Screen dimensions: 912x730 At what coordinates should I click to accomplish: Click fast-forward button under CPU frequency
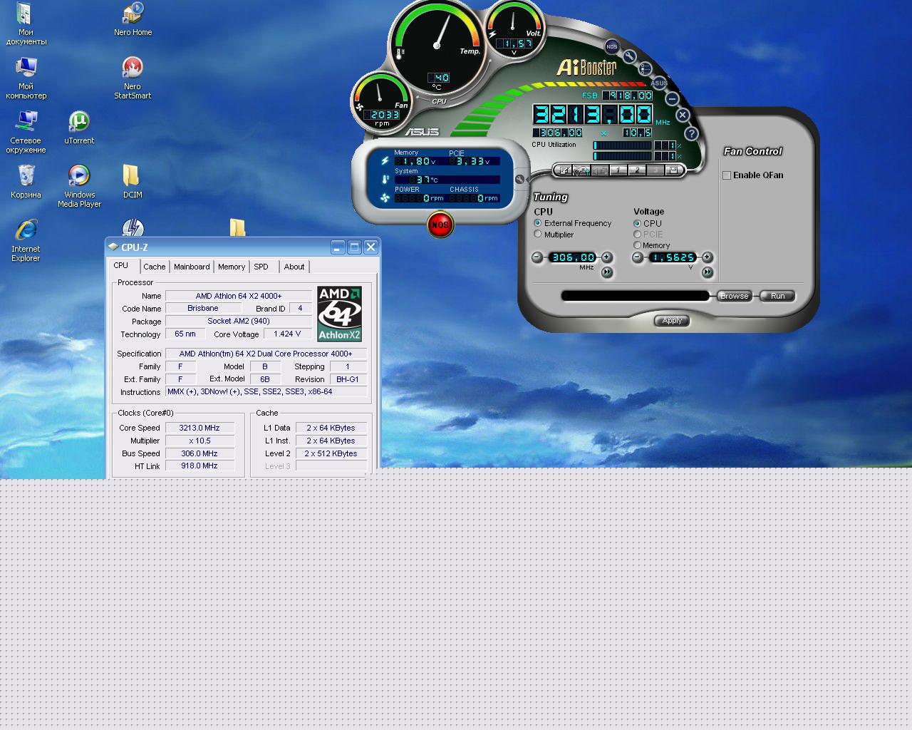607,272
